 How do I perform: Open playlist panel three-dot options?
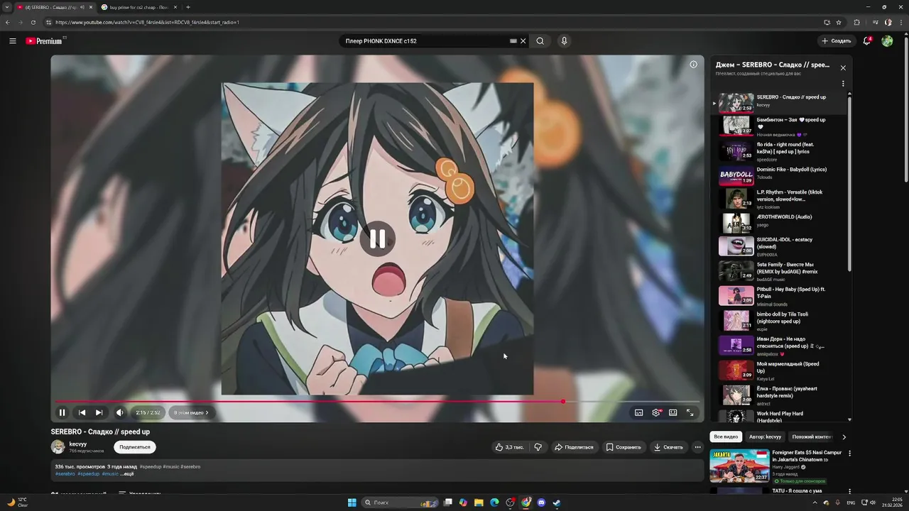[x=843, y=84]
